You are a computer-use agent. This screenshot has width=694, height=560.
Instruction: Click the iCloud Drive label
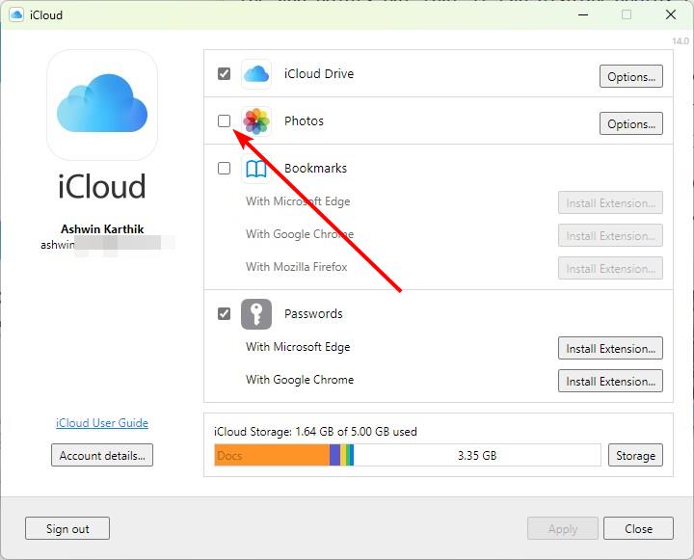(x=319, y=73)
